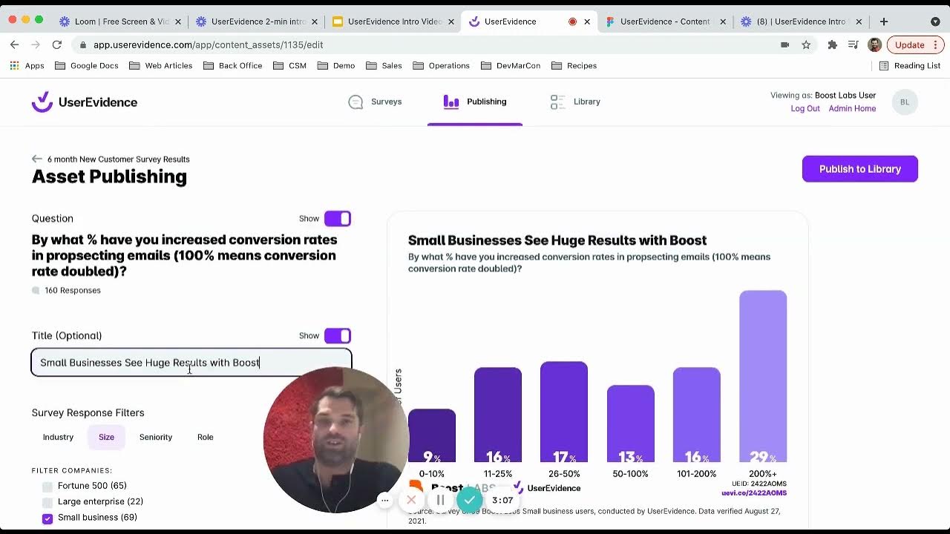Check Fortune 500 (65) filter
Screen dimensions: 950x534
coord(47,487)
